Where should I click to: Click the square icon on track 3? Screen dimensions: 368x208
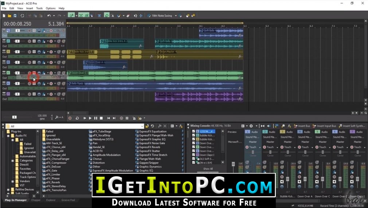click(x=34, y=52)
